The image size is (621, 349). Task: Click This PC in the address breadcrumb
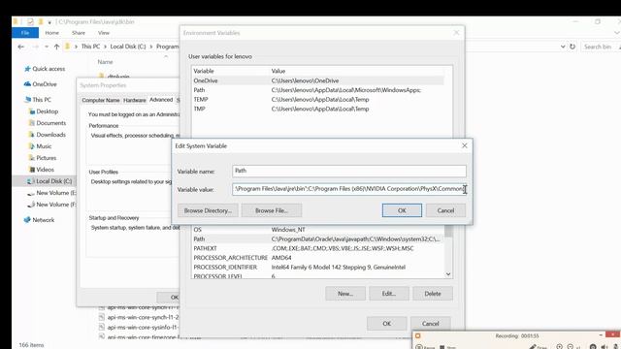coord(90,47)
